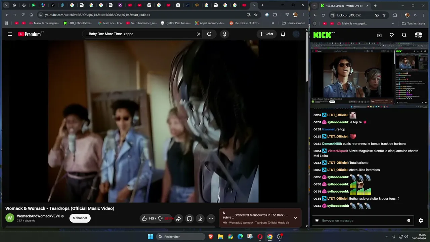Viewport: 430px width, 242px height.
Task: Reload the Kick page
Action: tap(323, 15)
